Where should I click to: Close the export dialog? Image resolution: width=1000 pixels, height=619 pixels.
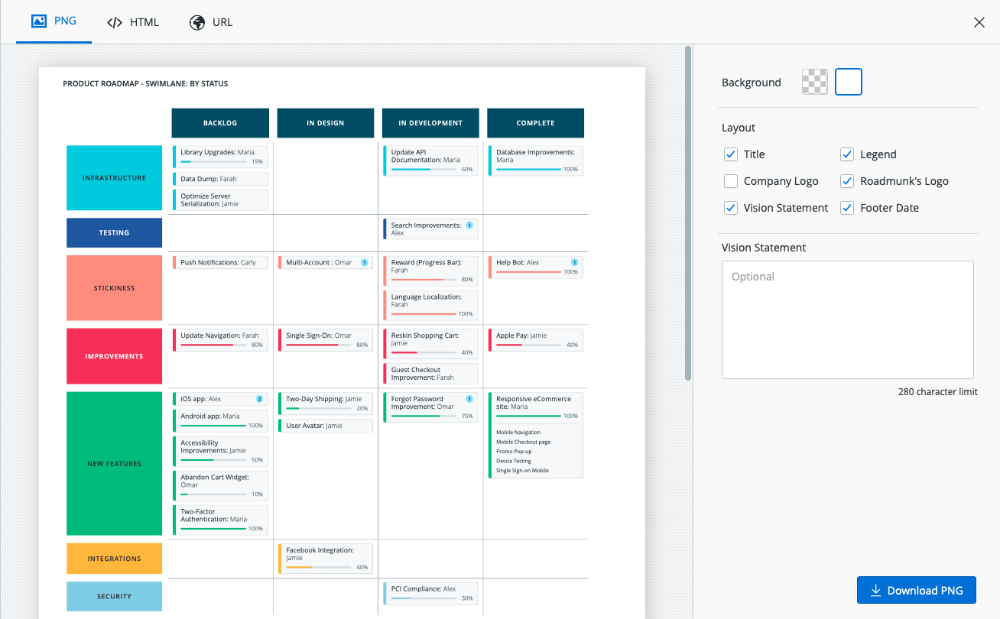[979, 22]
